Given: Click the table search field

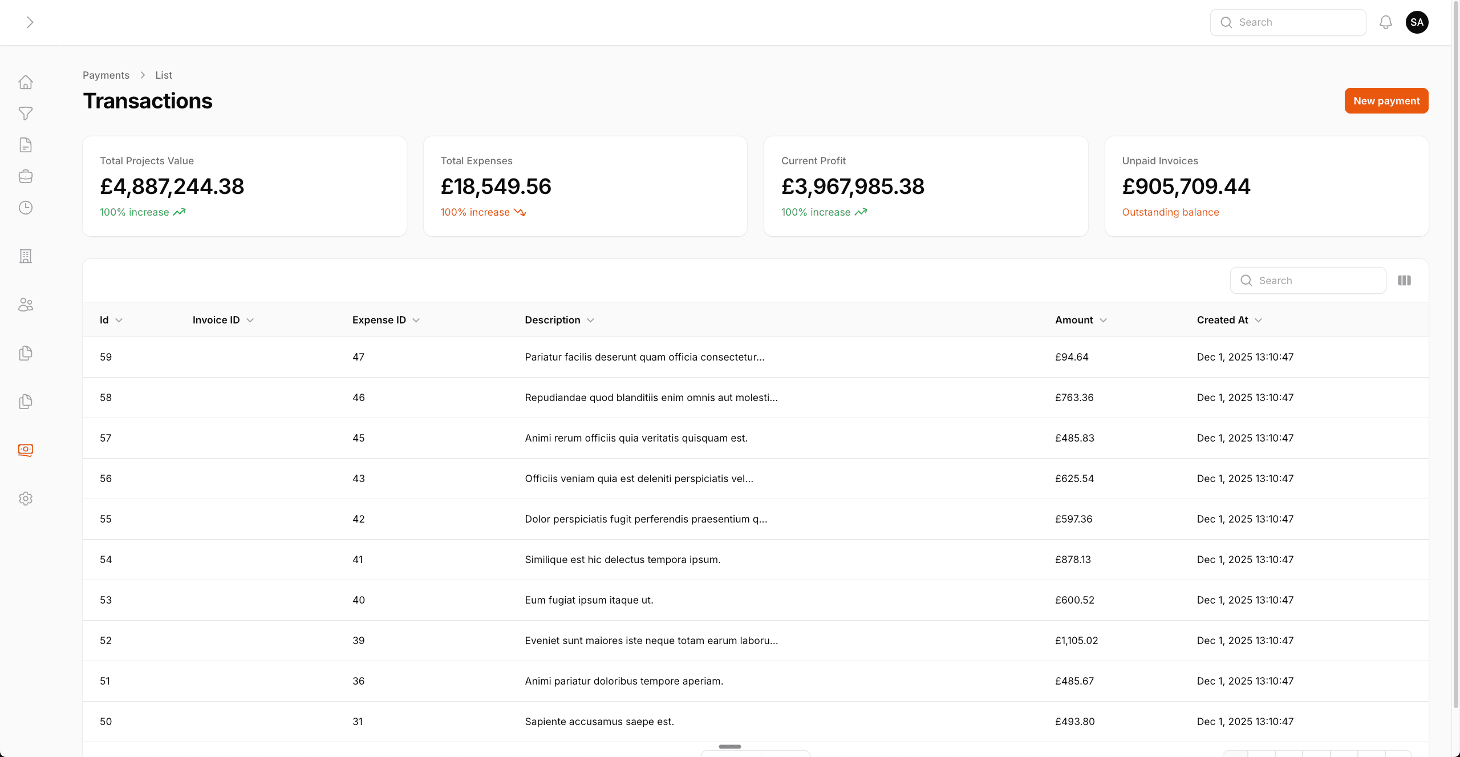Looking at the screenshot, I should [x=1308, y=280].
